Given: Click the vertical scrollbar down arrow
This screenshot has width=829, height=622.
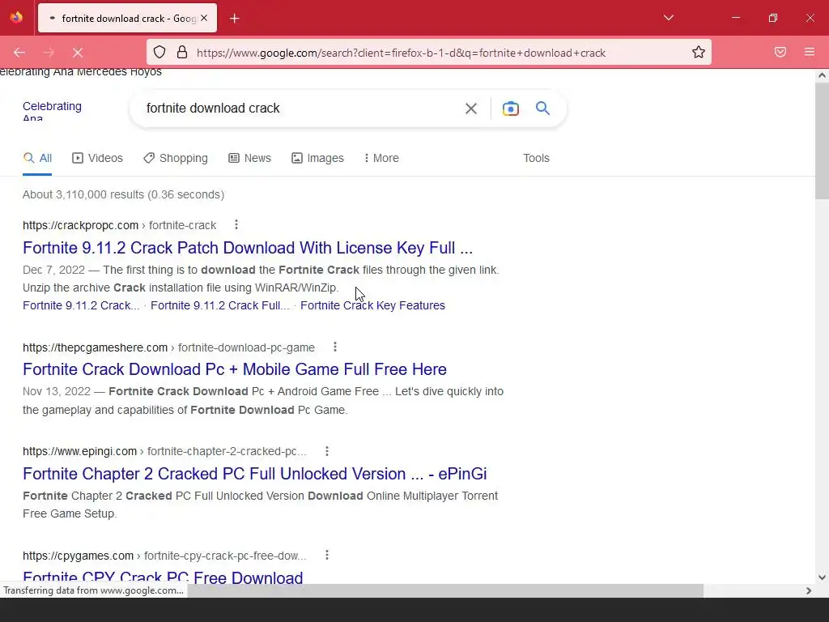Looking at the screenshot, I should tap(822, 577).
